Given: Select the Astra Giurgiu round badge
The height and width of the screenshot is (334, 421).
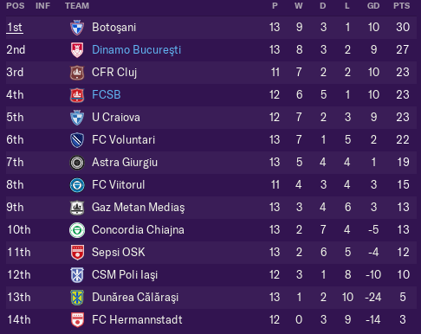Looking at the screenshot, I should tap(77, 163).
